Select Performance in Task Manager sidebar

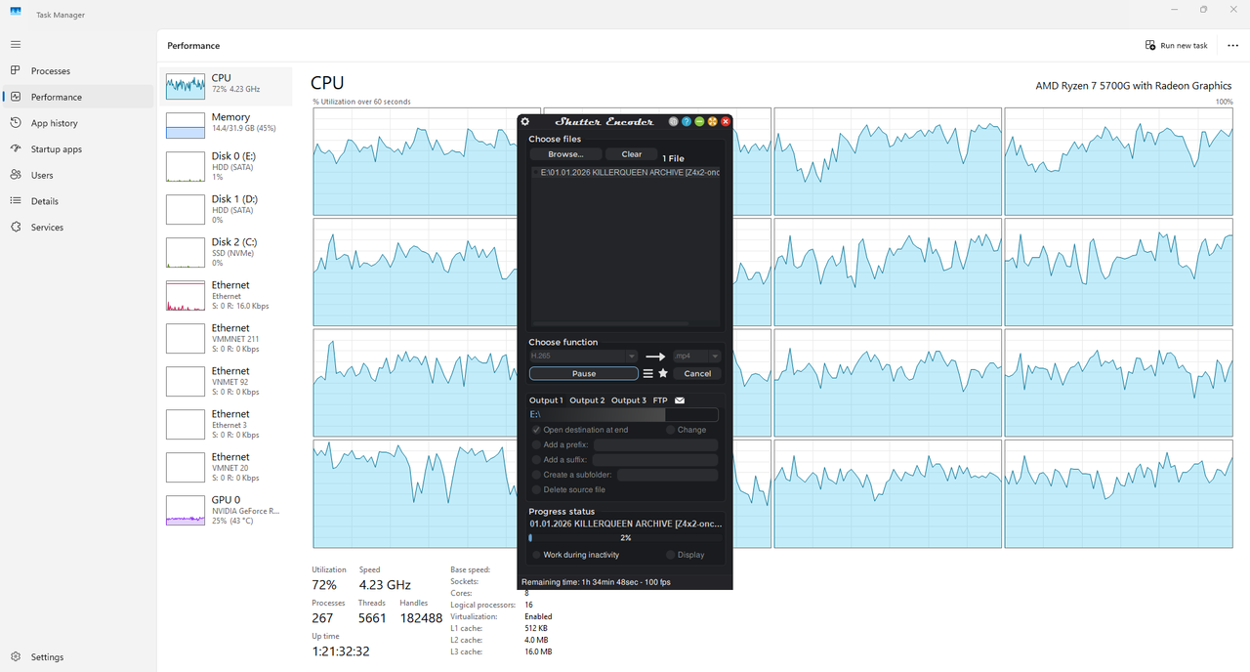(78, 97)
